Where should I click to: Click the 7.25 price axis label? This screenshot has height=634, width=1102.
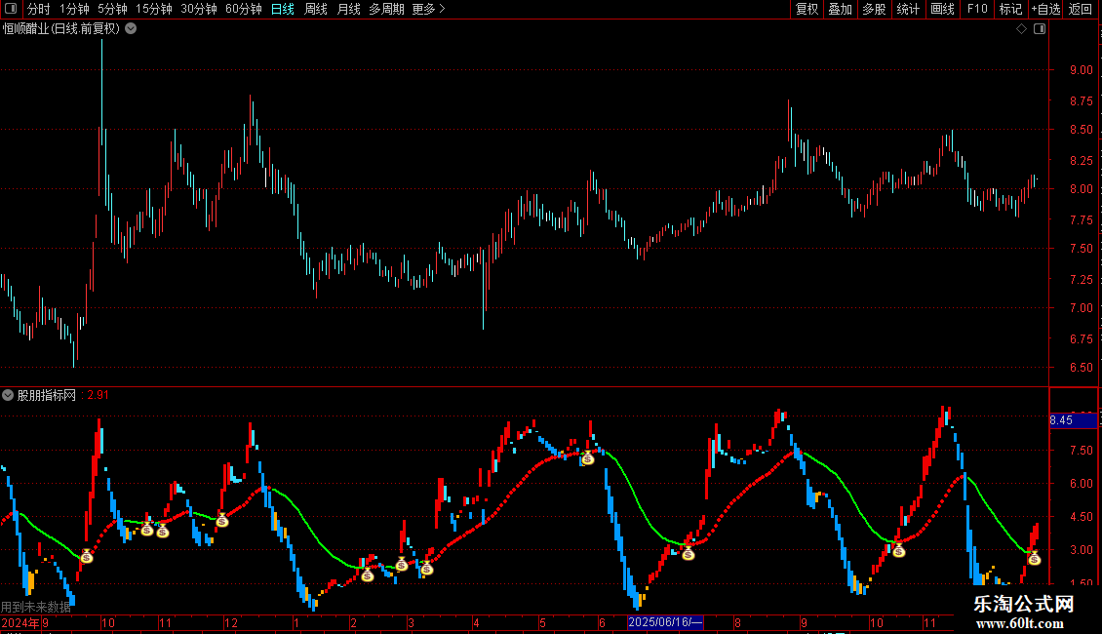coord(1081,279)
